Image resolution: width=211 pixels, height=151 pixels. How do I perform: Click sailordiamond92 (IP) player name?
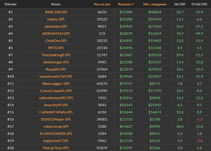point(56,98)
